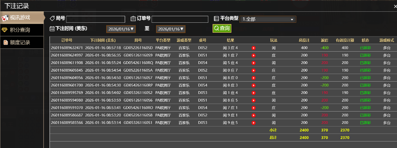
Task: Play replay for round GD054261160RP
Action: (253, 85)
